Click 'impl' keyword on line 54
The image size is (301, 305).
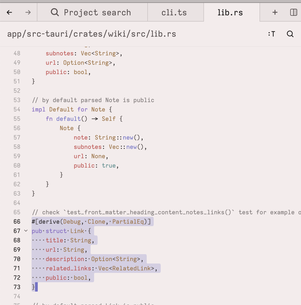click(39, 110)
